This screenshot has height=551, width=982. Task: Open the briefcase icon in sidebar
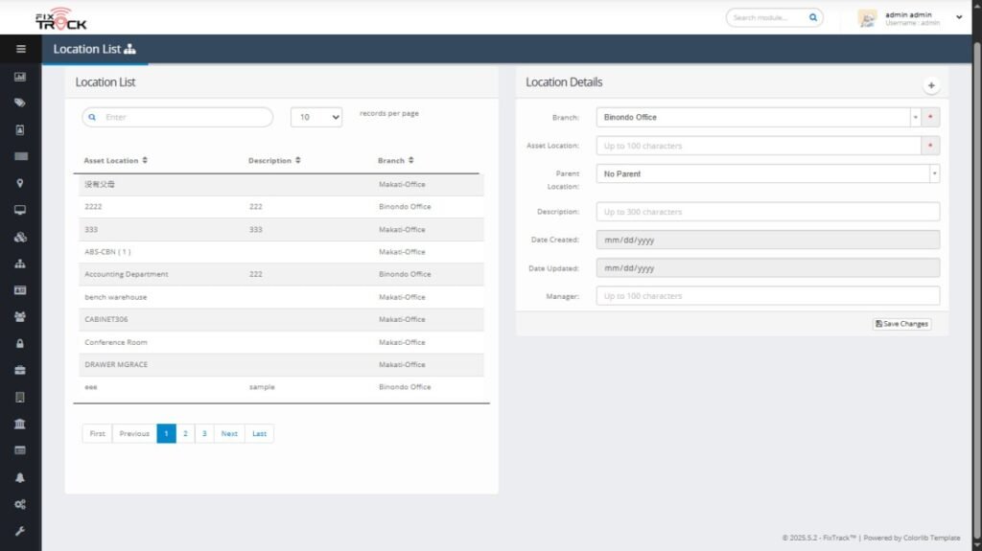coord(20,370)
